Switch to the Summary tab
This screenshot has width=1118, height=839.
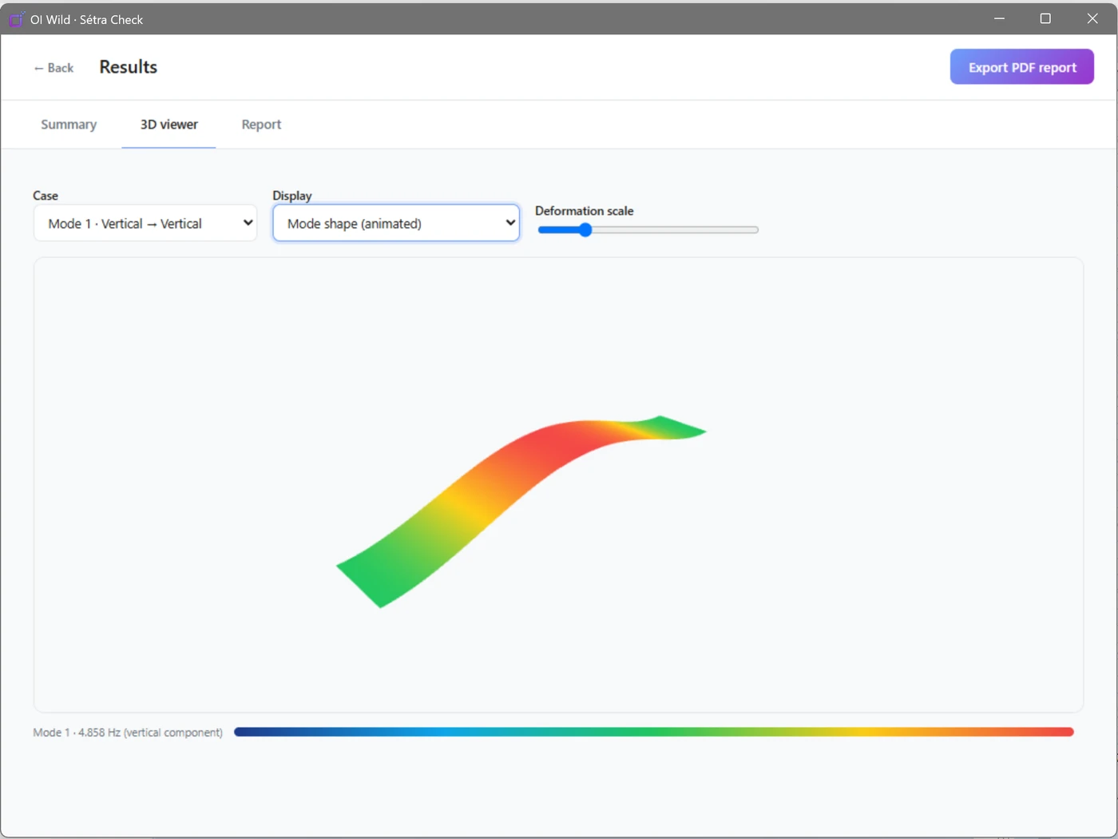click(69, 125)
